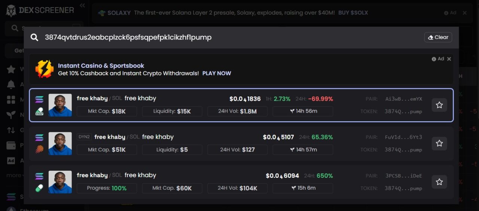Click the SWAP dex icon in first result
Image resolution: width=479 pixels, height=211 pixels.
click(x=39, y=111)
